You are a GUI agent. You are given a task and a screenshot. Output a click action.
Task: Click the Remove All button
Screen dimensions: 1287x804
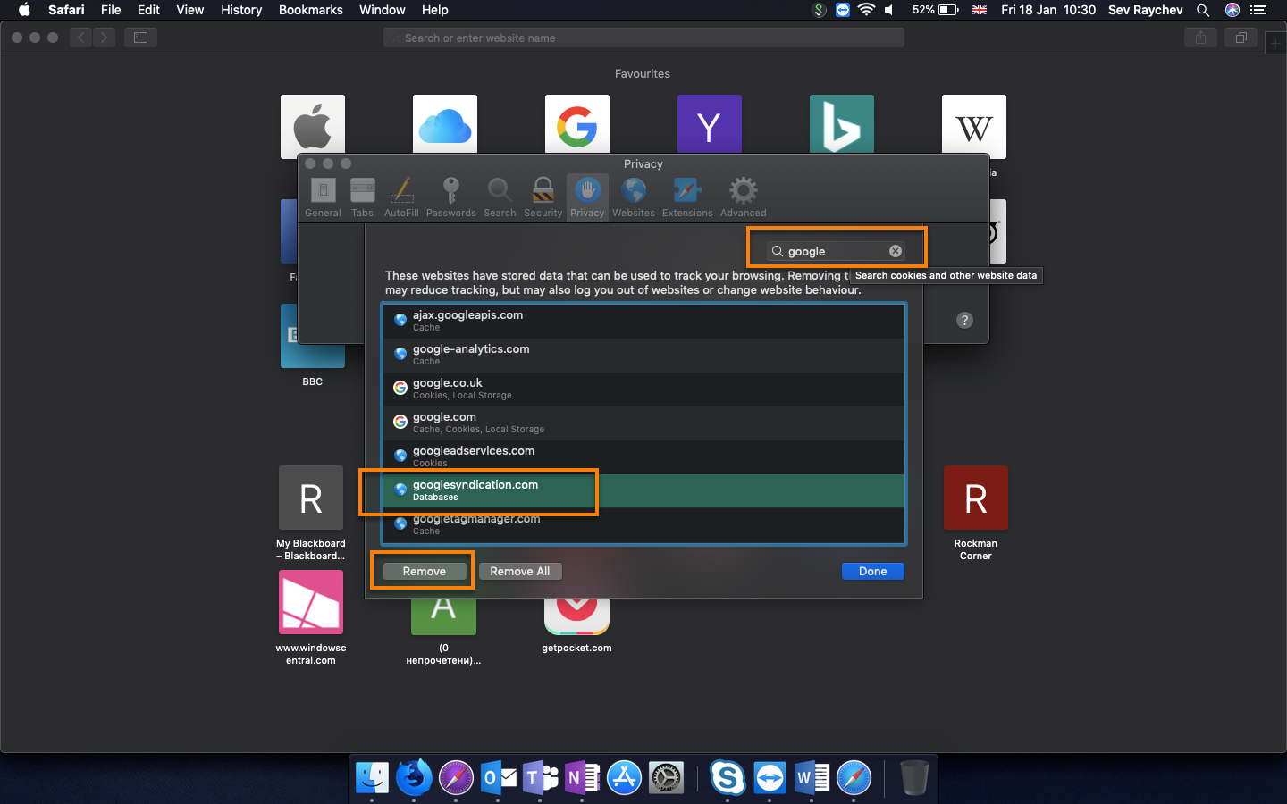click(x=520, y=571)
